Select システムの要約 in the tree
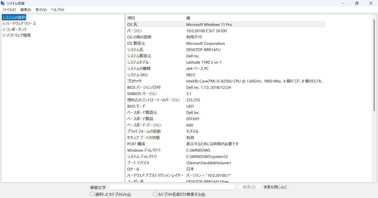378x198 pixels. click(14, 18)
